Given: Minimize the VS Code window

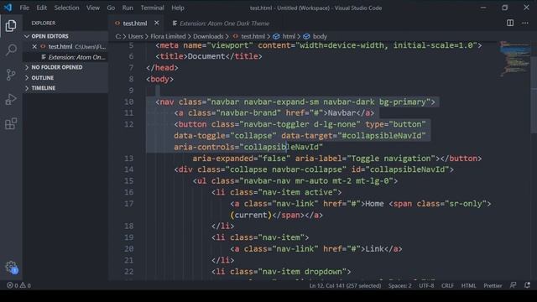Looking at the screenshot, I should coord(483,8).
